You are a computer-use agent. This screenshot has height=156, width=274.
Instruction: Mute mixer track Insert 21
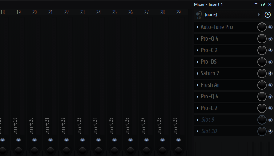pos(51,140)
